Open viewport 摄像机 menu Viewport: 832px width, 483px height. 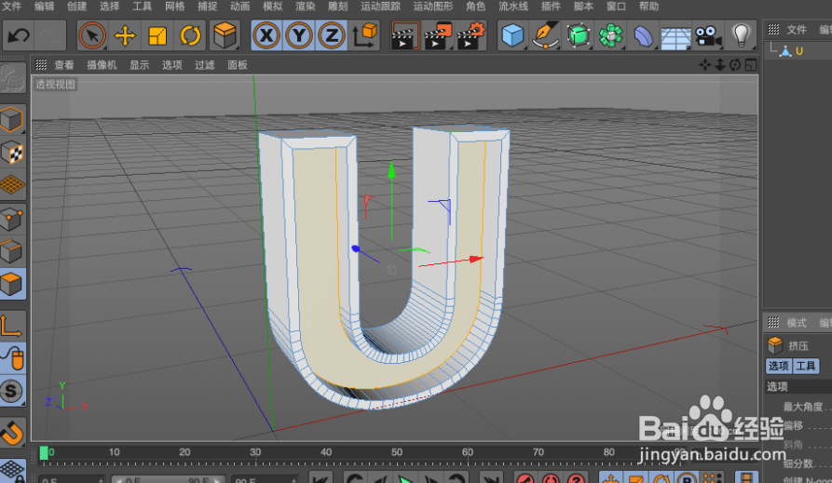click(x=102, y=65)
